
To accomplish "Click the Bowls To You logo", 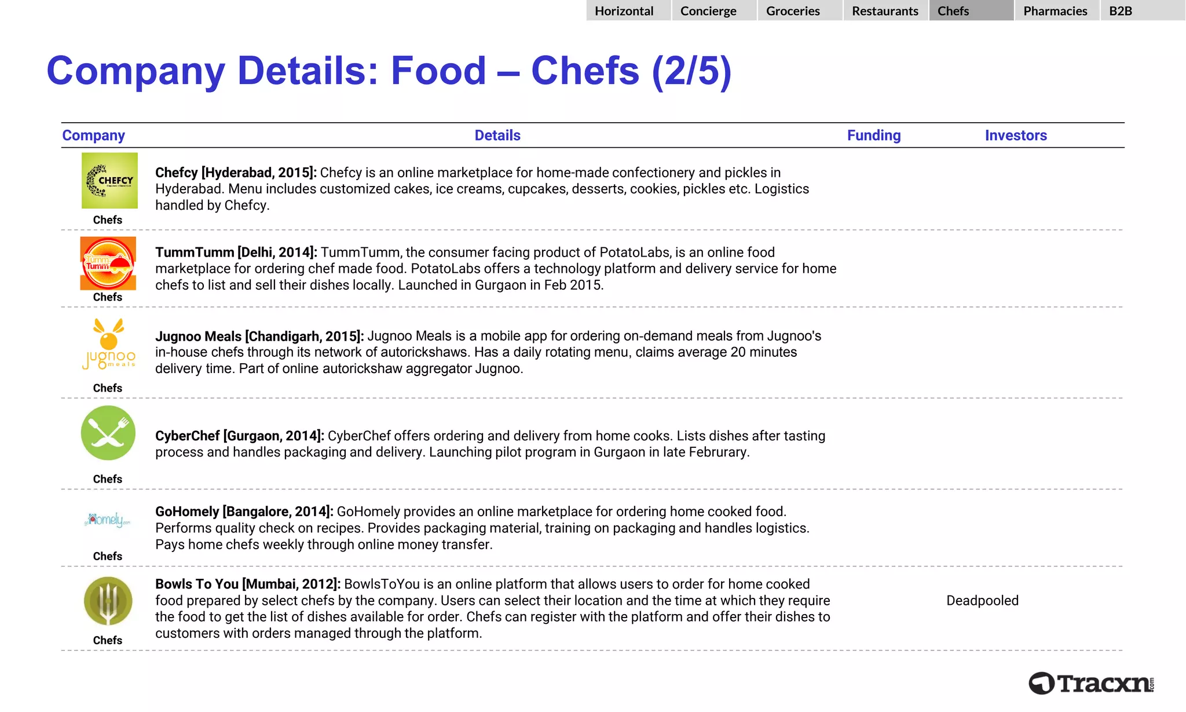I will tap(108, 601).
